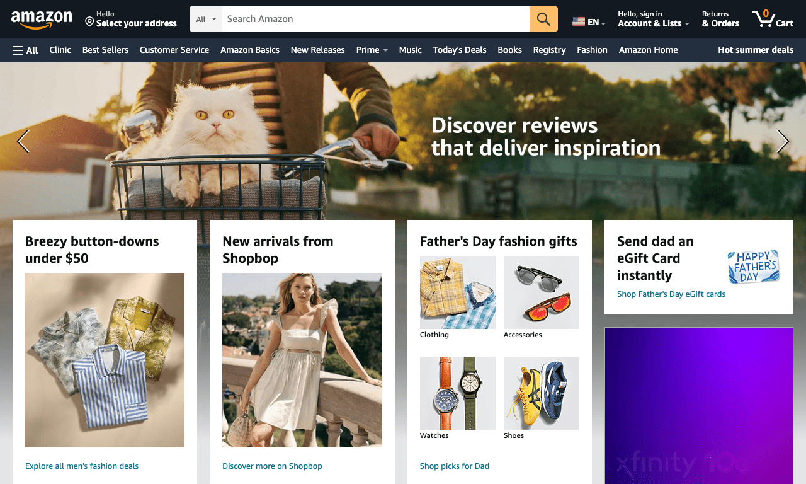Click the location pin icon
The height and width of the screenshot is (484, 806).
tap(89, 21)
